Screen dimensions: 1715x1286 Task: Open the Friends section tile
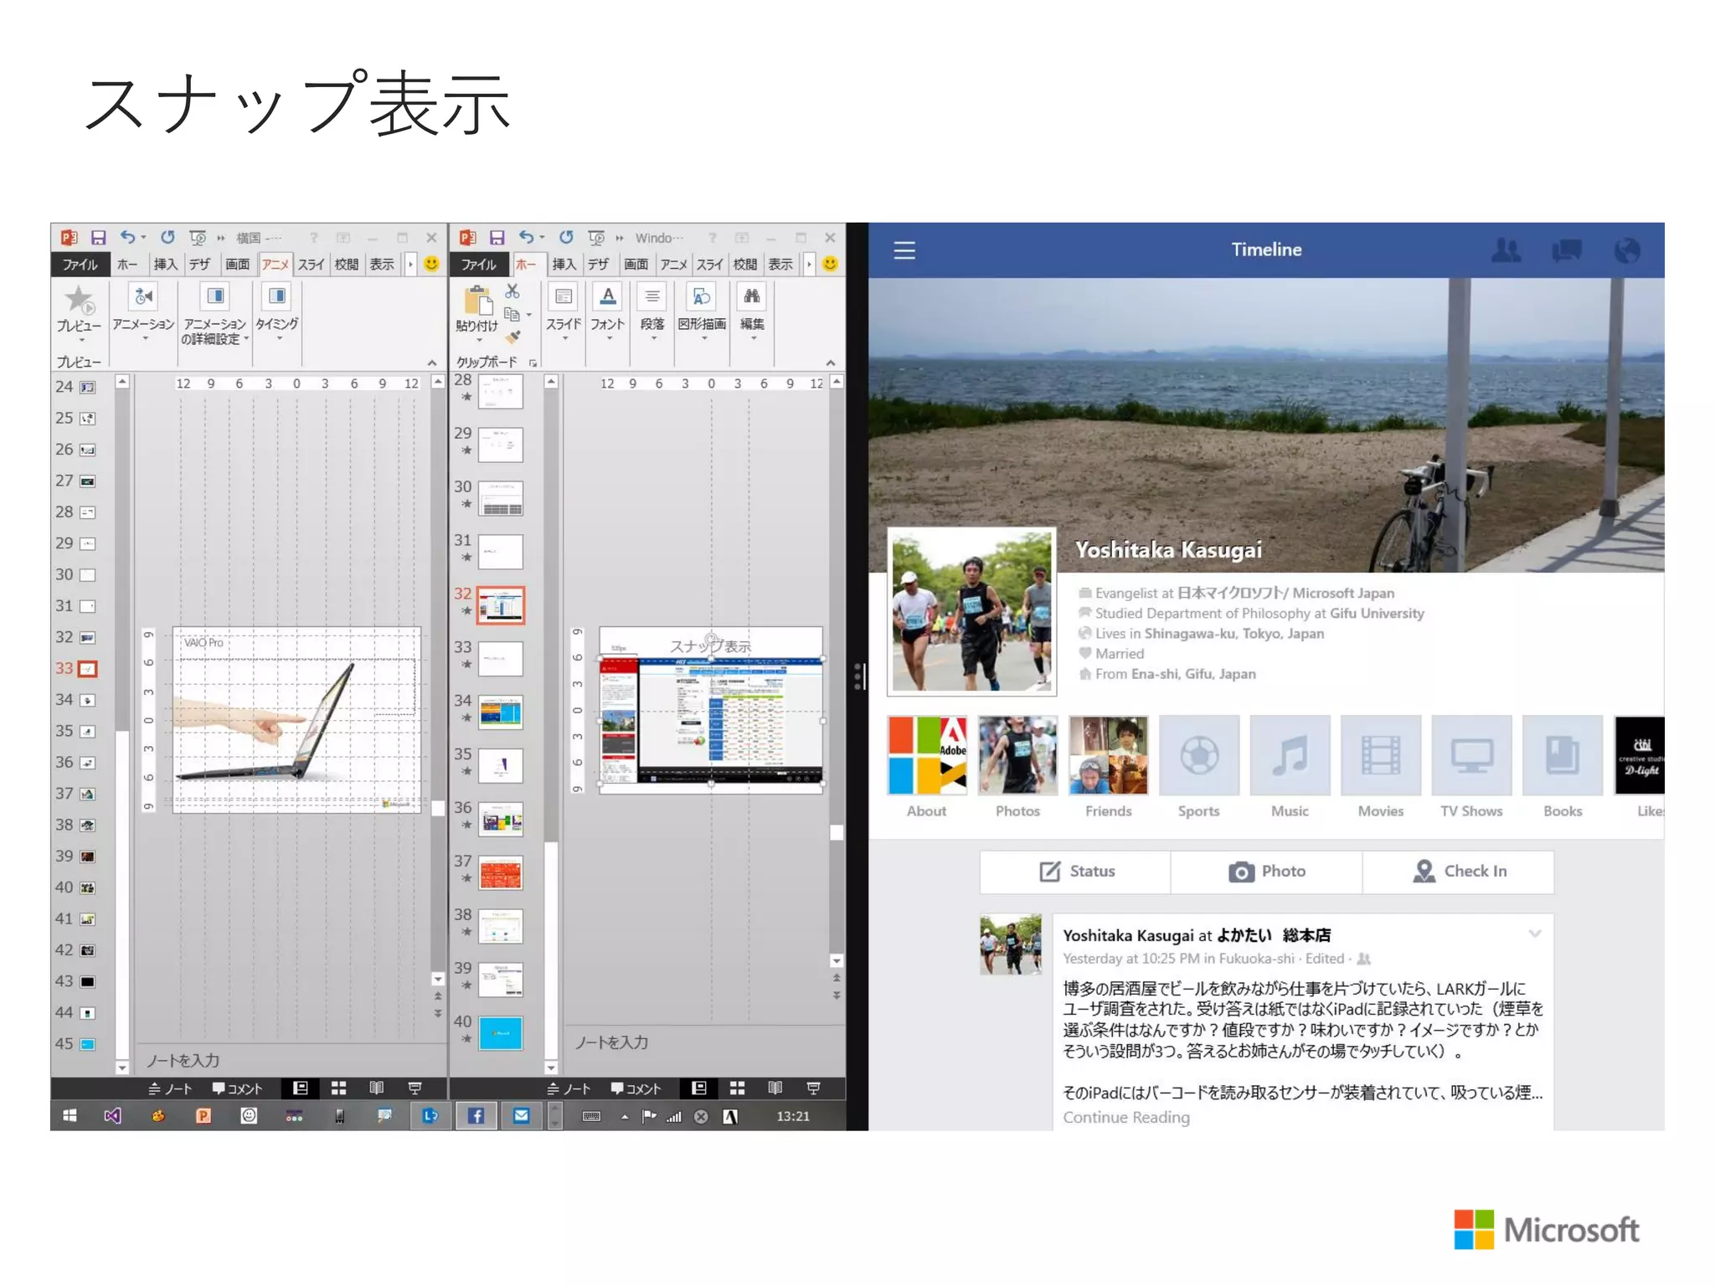tap(1108, 767)
